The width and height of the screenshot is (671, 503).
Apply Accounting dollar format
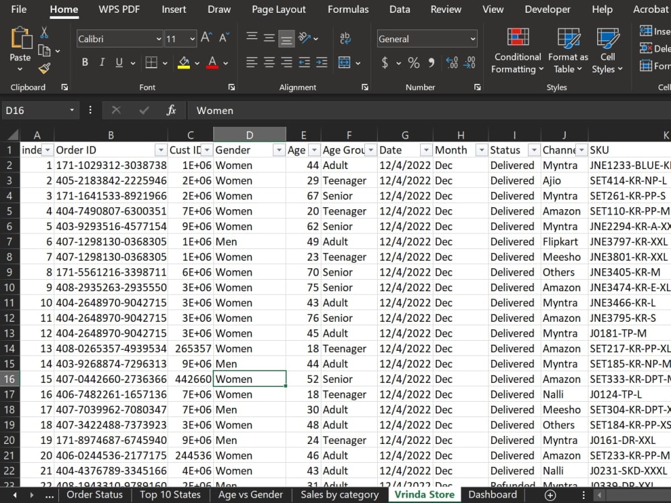coord(385,63)
